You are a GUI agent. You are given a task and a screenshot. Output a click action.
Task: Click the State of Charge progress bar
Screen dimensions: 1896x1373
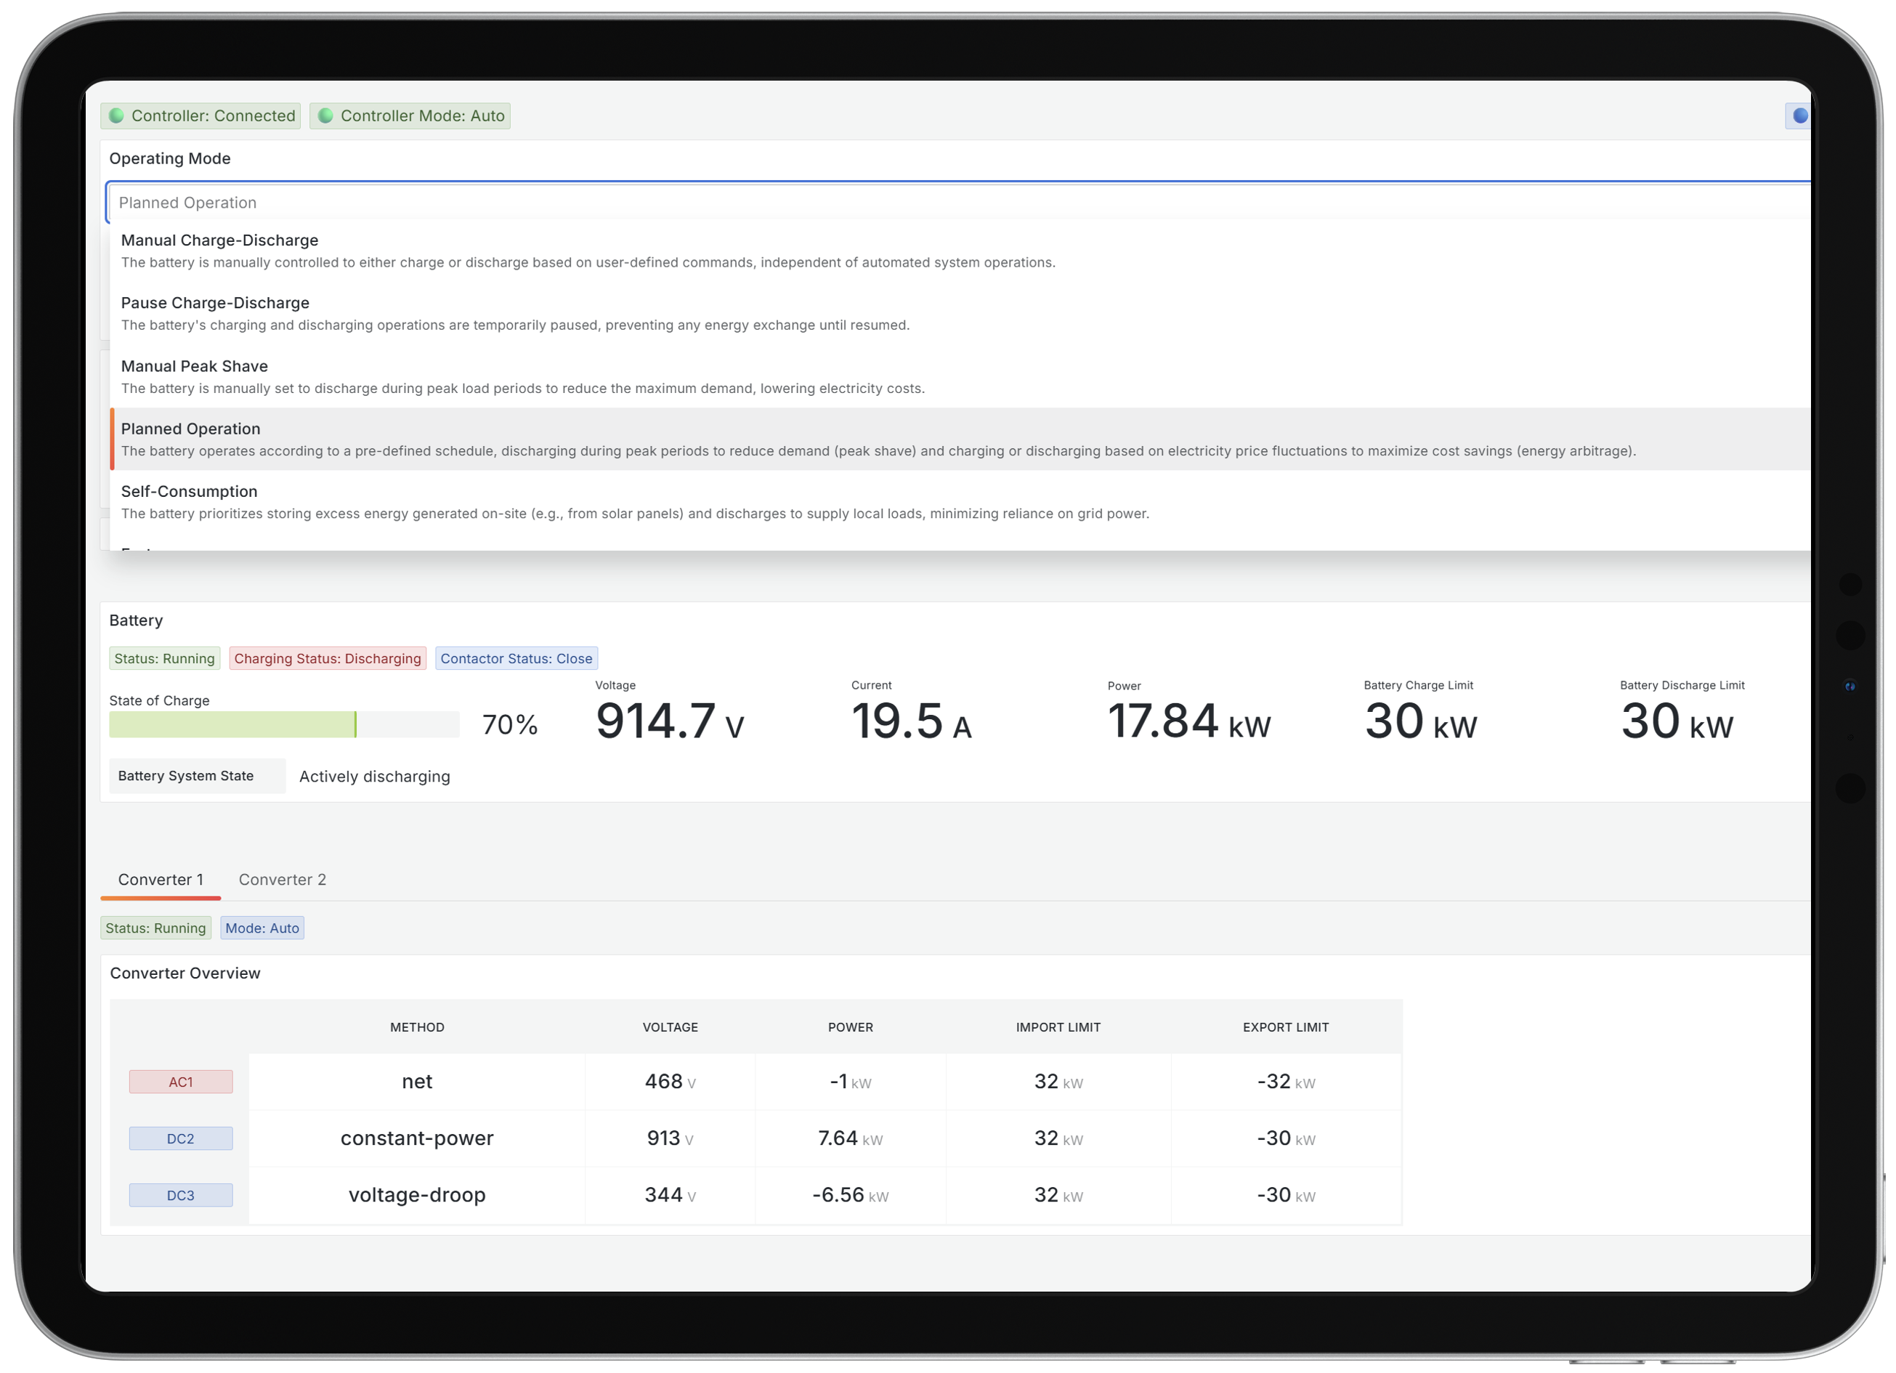click(283, 724)
